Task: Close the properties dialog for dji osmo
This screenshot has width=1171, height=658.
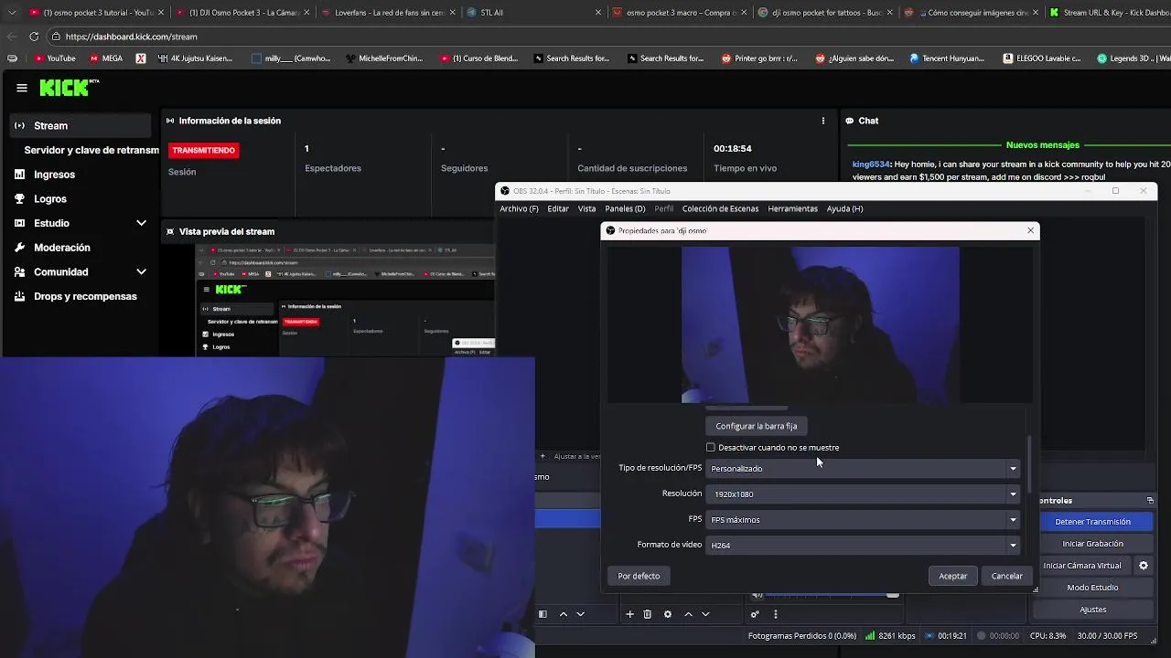Action: [1030, 230]
